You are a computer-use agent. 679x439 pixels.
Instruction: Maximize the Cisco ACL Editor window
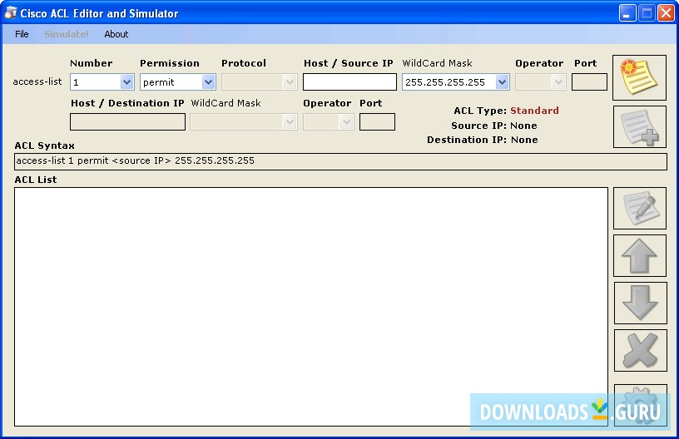647,13
